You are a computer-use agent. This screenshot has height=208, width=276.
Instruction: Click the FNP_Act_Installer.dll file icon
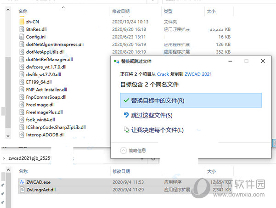pos(22,90)
